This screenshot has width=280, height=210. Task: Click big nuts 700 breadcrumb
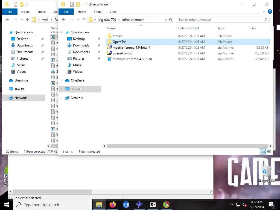[x=107, y=20]
